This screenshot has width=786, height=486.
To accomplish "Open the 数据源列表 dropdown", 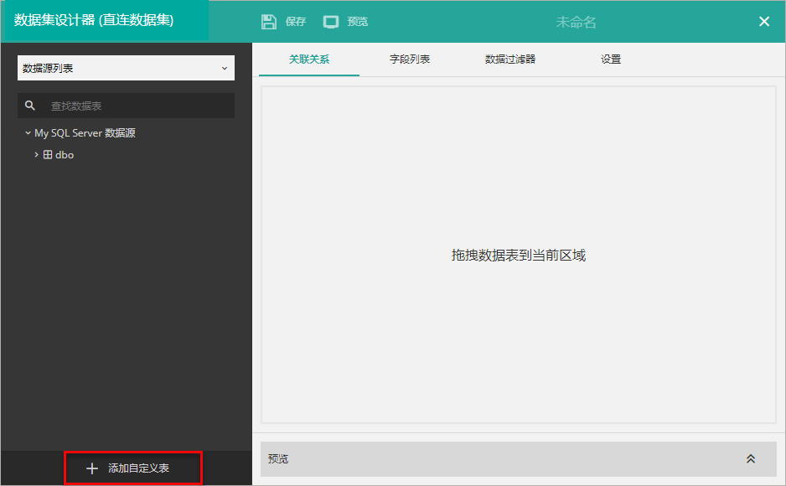I will coord(126,69).
